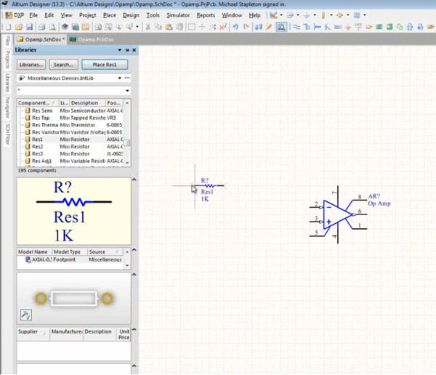This screenshot has height=375, width=436.
Task: Switch to the Opamp.PcbDoc tab
Action: (x=92, y=39)
